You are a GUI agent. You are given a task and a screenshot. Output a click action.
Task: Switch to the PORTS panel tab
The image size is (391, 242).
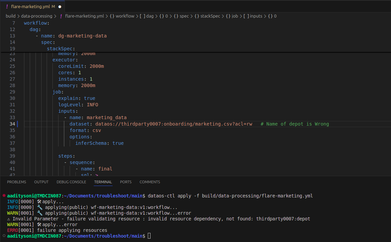[x=126, y=182]
